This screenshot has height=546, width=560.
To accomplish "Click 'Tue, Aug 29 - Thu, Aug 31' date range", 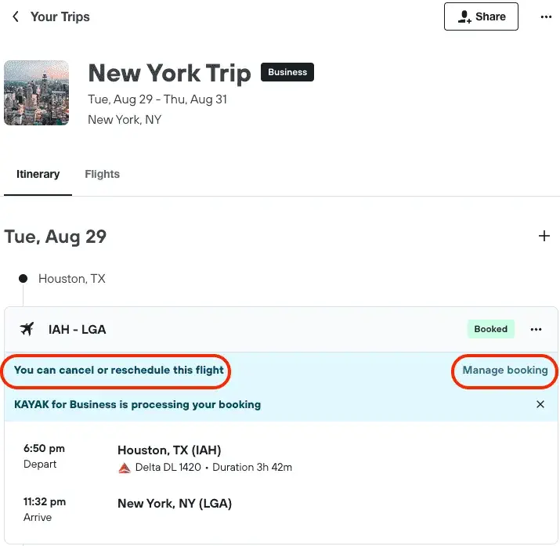I will pyautogui.click(x=157, y=99).
